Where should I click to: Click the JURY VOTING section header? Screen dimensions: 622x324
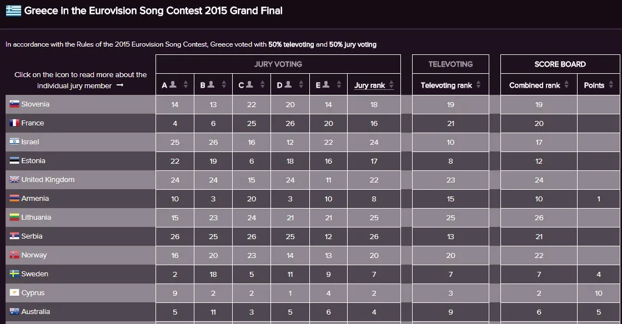(x=278, y=64)
